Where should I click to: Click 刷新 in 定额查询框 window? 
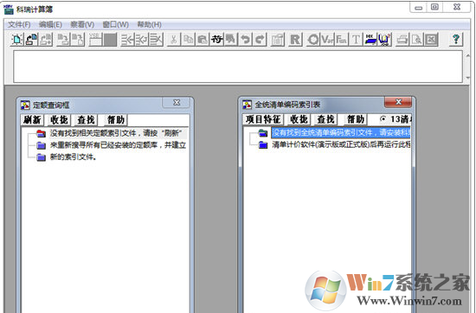pos(32,120)
